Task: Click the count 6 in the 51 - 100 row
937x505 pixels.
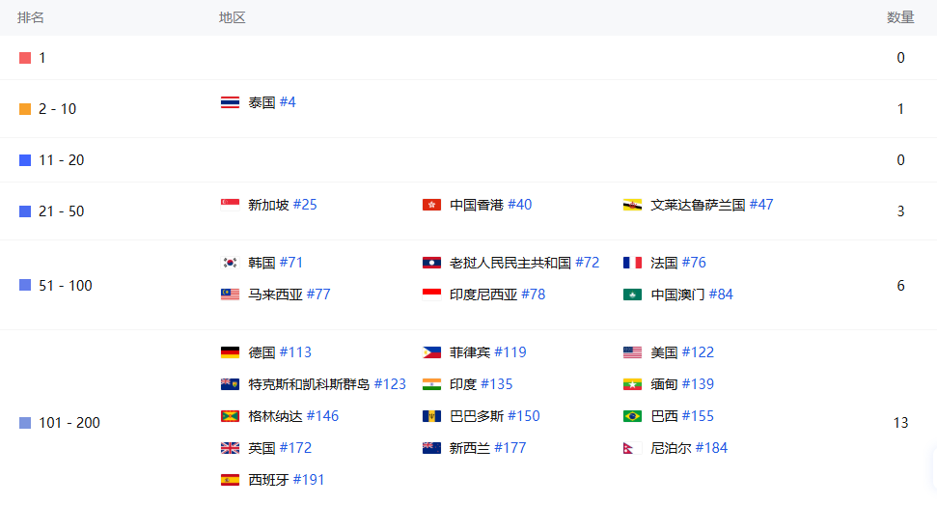Action: (x=900, y=285)
